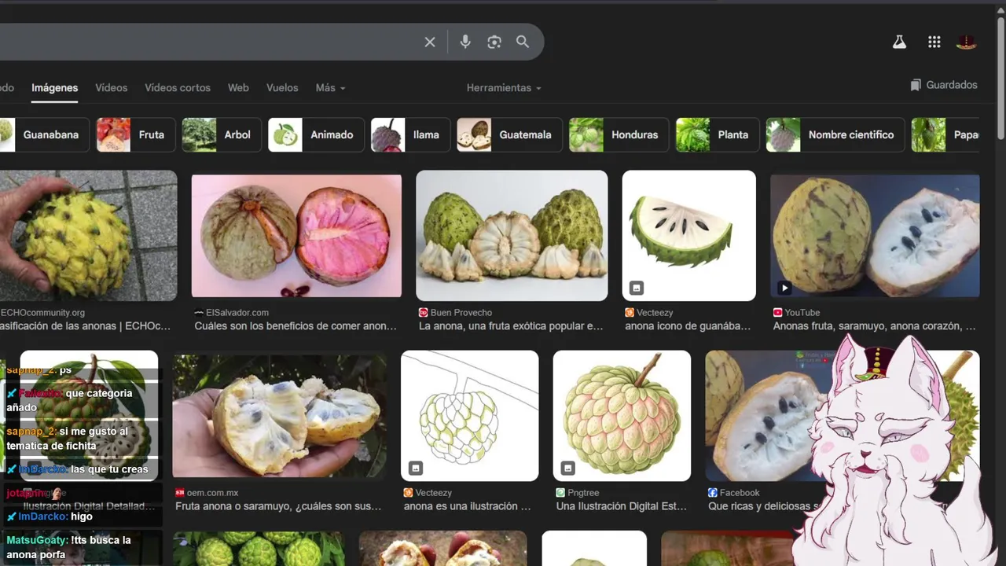The width and height of the screenshot is (1006, 566).
Task: Click the YouTube favicon beside the source name
Action: 778,312
